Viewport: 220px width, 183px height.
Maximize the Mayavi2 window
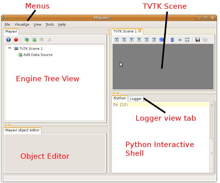206,18
